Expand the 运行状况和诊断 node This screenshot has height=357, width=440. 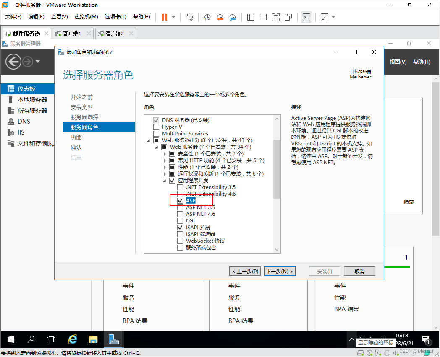coord(165,174)
